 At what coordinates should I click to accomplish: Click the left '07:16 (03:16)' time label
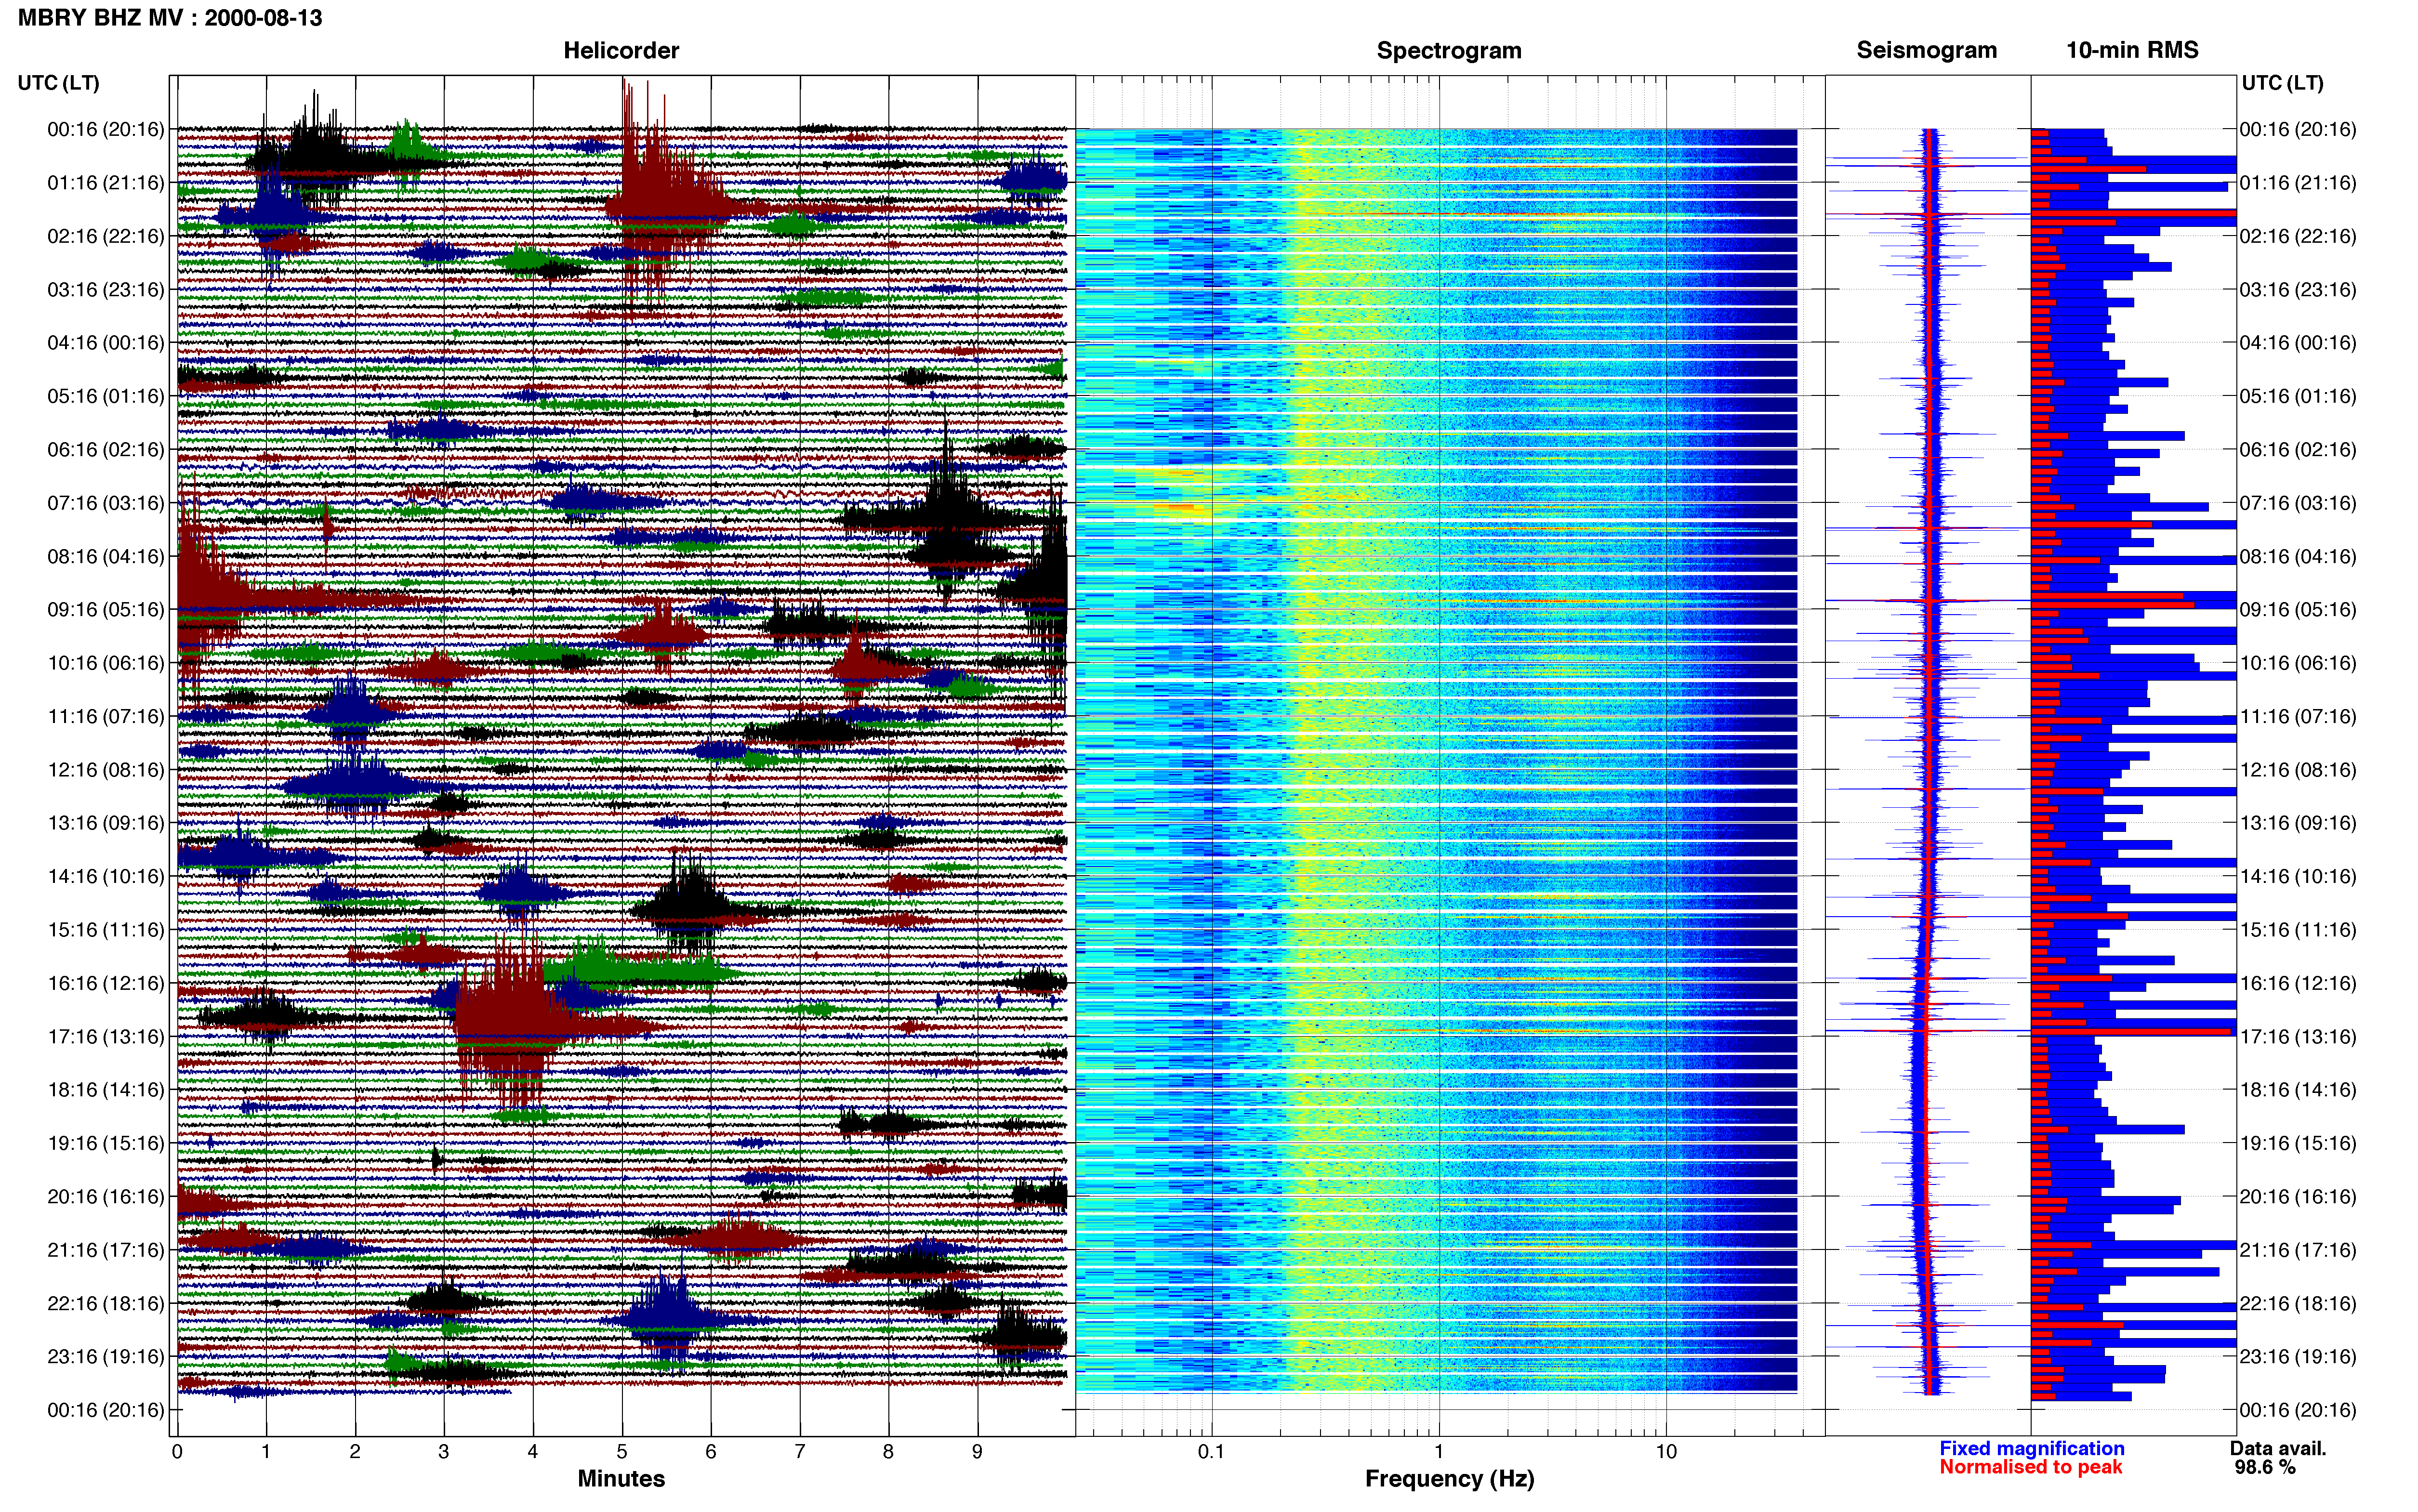point(106,503)
